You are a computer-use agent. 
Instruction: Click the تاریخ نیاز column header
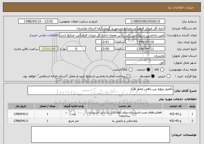(x=21, y=106)
